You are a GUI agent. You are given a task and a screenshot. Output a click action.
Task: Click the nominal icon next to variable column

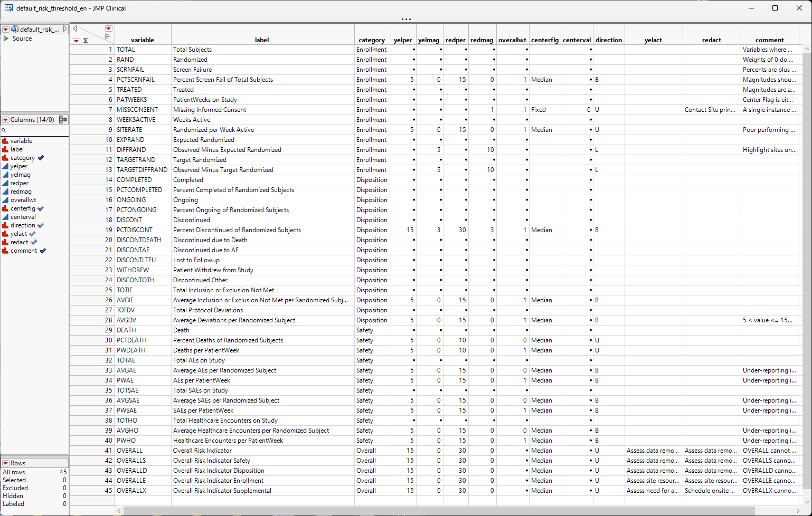point(5,141)
